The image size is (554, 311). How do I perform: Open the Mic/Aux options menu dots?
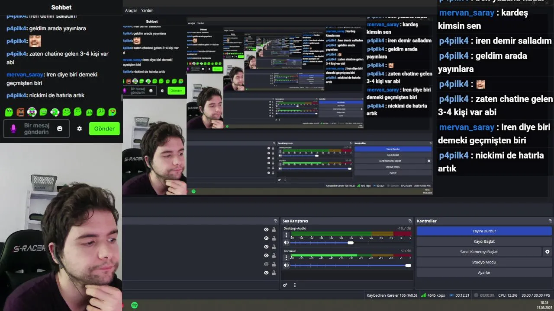[286, 258]
